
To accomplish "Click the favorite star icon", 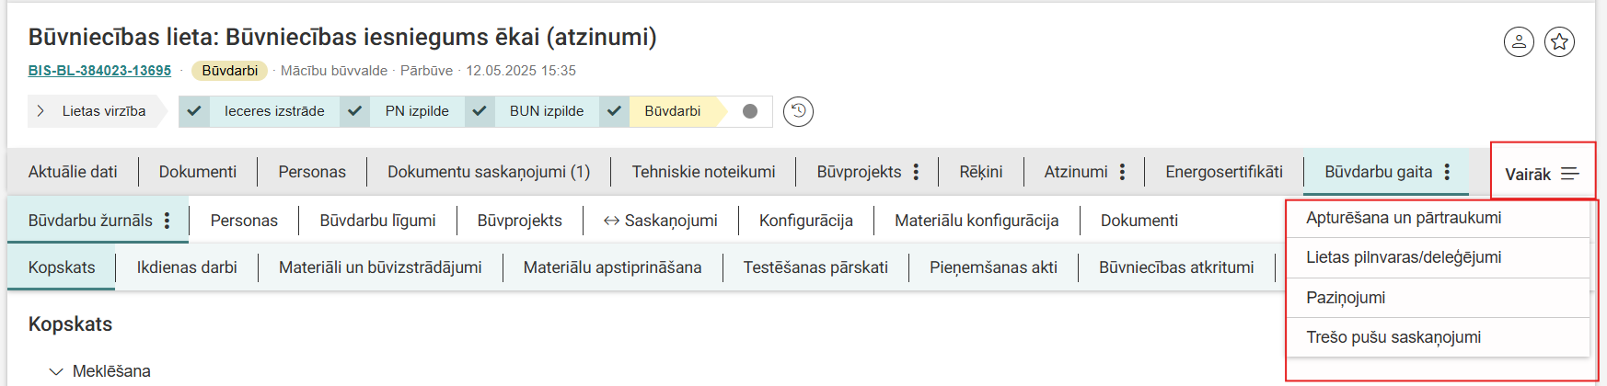I will click(1559, 41).
